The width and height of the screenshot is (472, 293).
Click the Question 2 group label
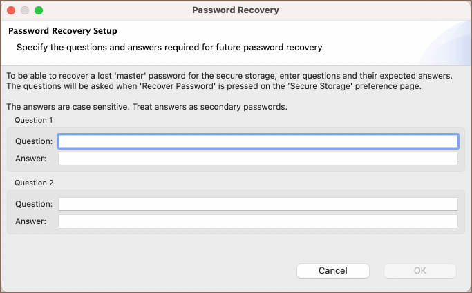click(34, 183)
